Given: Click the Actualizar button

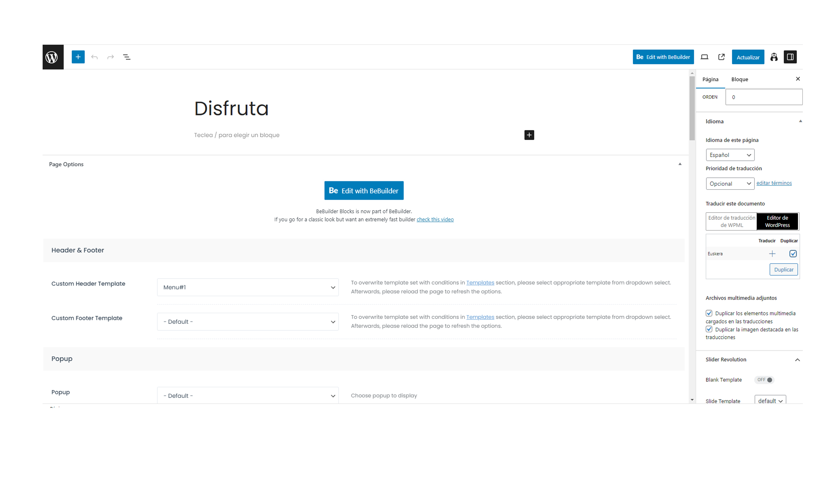Looking at the screenshot, I should (x=748, y=57).
